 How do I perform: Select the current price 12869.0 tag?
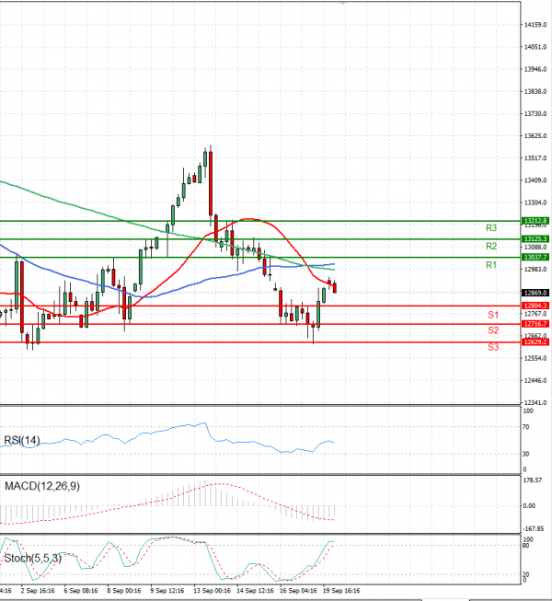coord(535,293)
